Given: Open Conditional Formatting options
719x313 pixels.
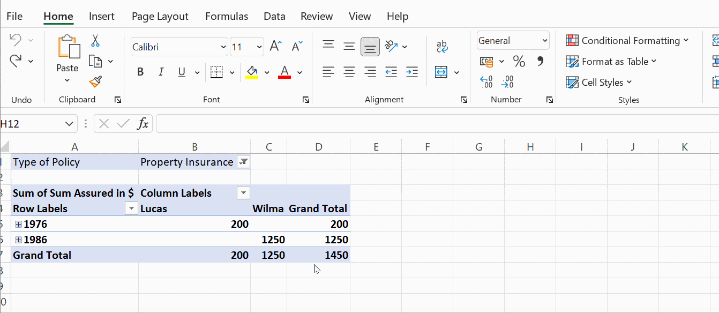Looking at the screenshot, I should (x=629, y=40).
